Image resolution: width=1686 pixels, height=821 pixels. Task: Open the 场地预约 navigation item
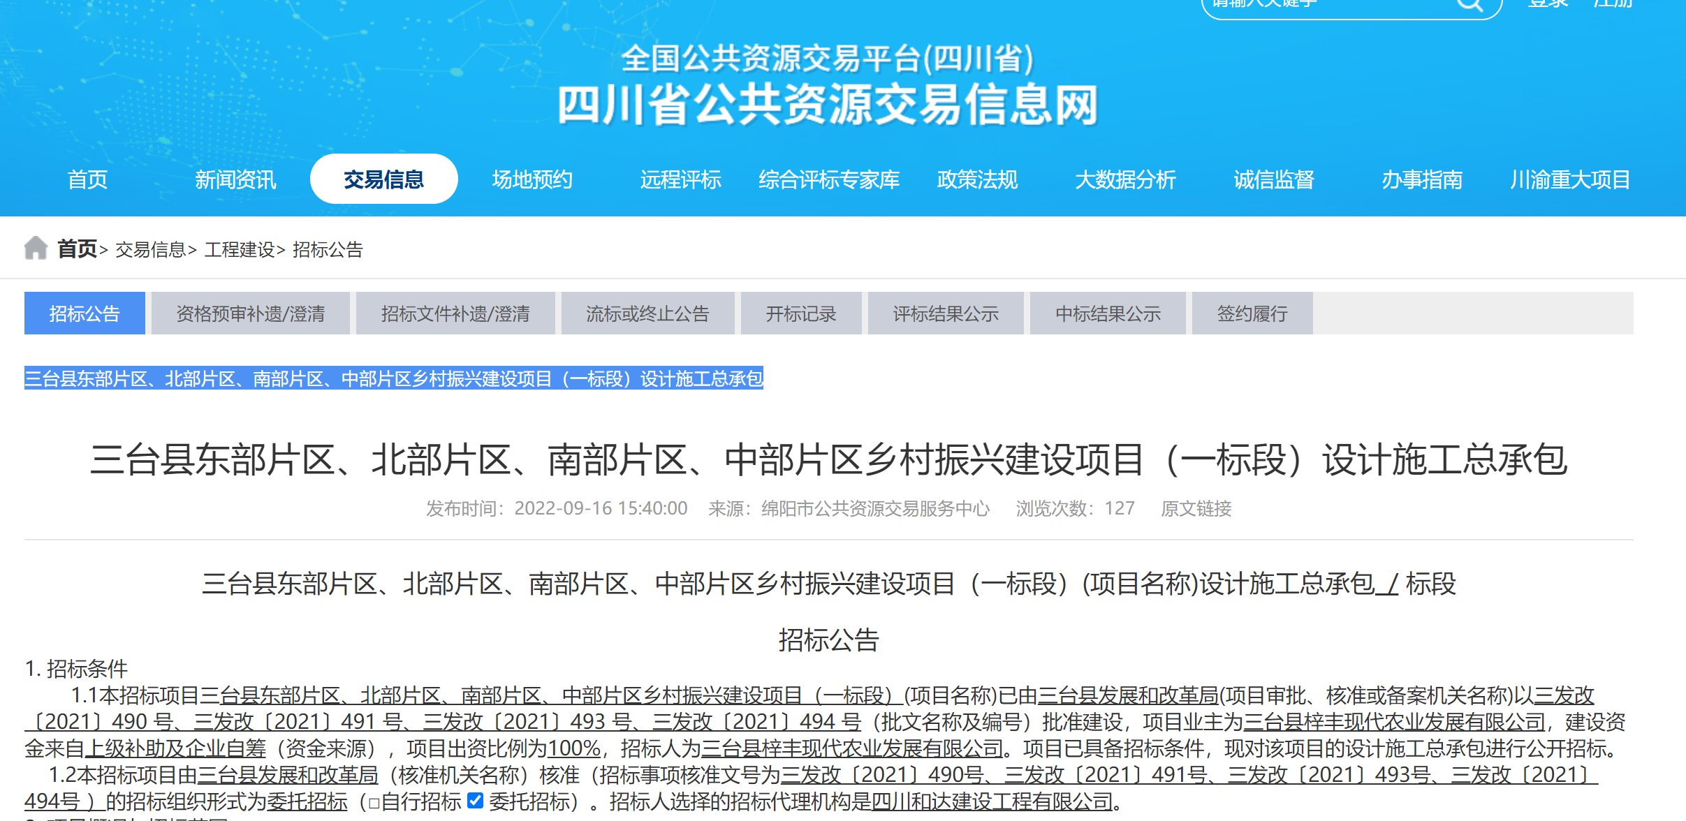point(532,179)
